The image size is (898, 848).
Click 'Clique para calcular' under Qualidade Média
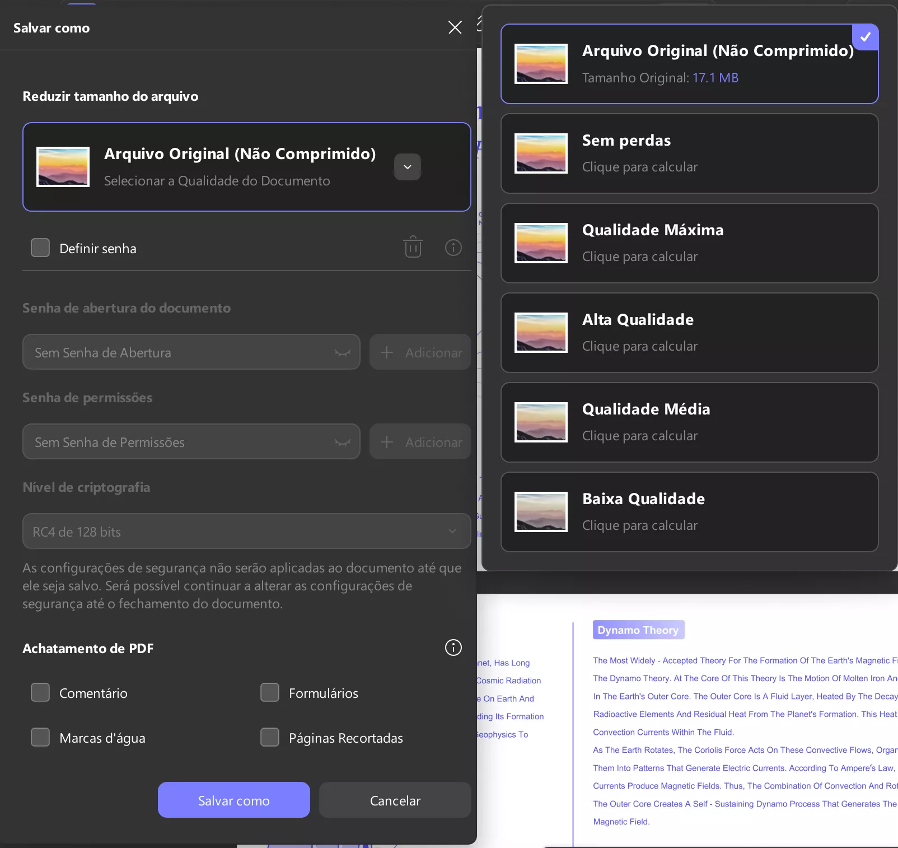(x=640, y=436)
